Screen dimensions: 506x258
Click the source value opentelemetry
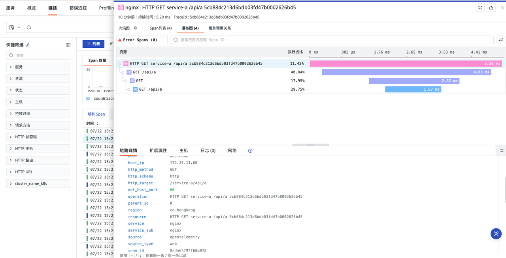(x=185, y=237)
